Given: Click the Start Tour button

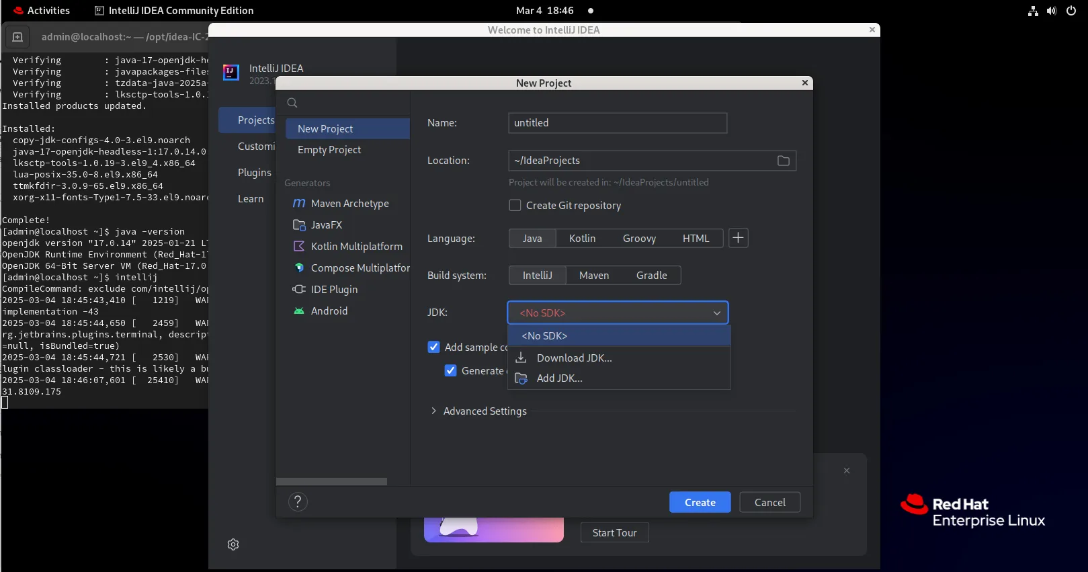Looking at the screenshot, I should pyautogui.click(x=614, y=533).
